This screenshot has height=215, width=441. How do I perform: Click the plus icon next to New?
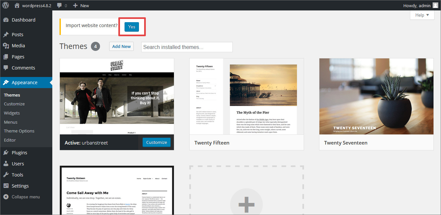[75, 6]
